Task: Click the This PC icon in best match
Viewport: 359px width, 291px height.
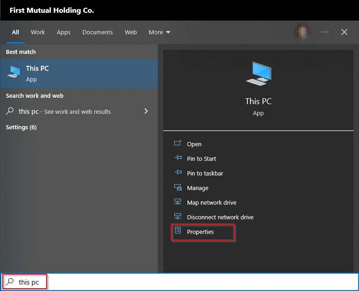Action: pyautogui.click(x=14, y=72)
